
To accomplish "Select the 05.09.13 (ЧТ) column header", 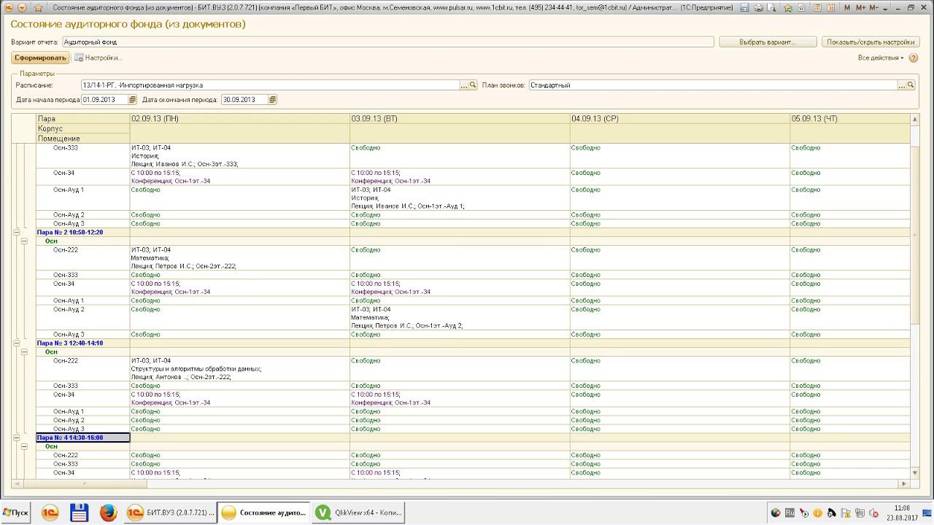I will click(x=850, y=119).
